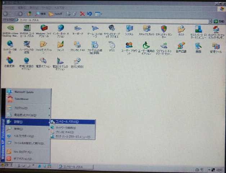Open Internet Options icon

click(60, 29)
